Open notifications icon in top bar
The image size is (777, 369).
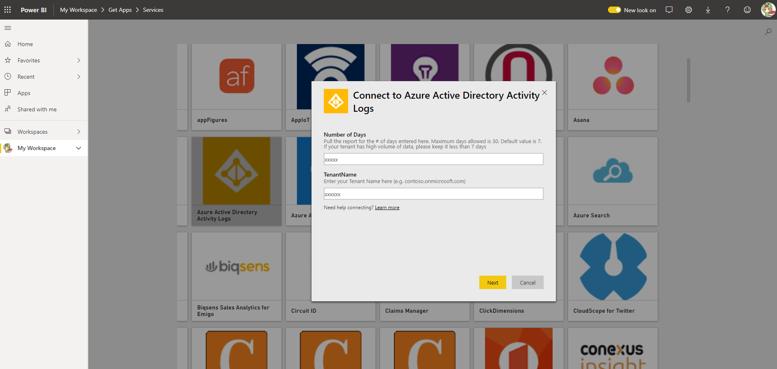(x=669, y=10)
